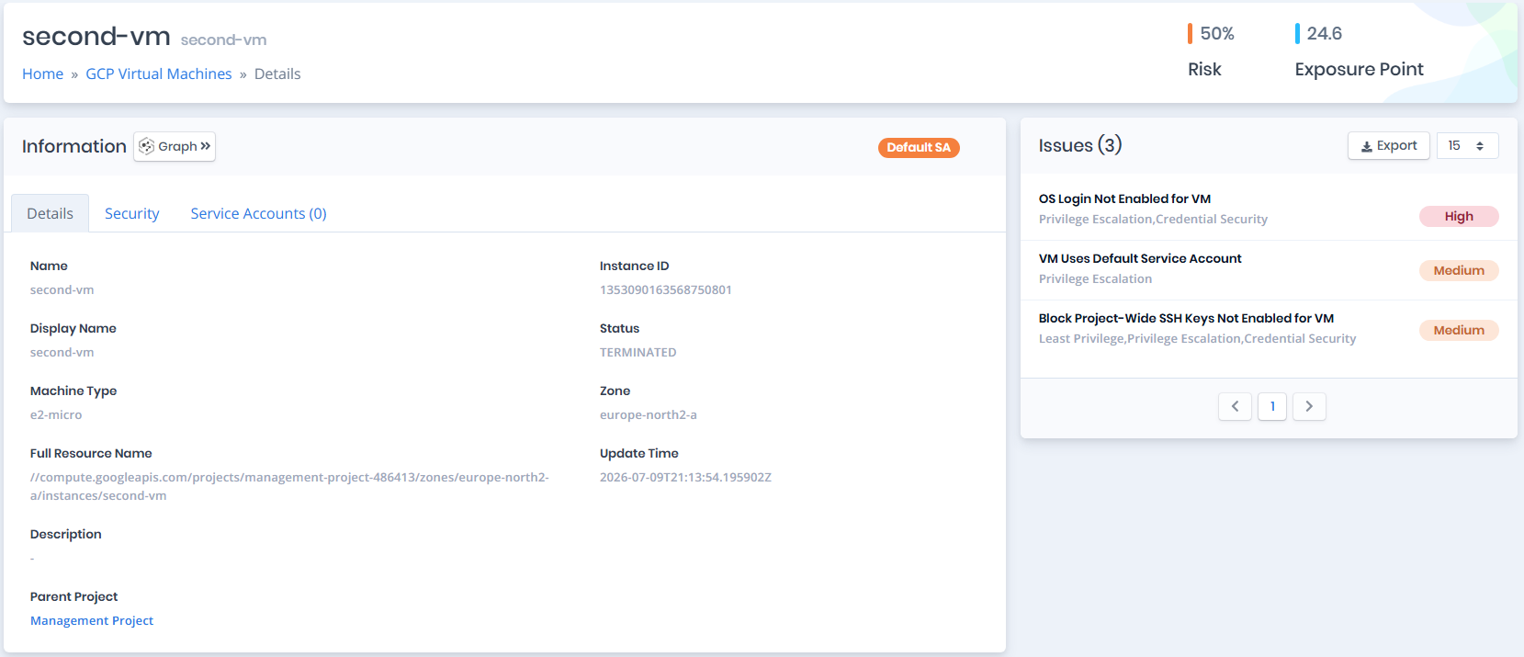This screenshot has width=1524, height=657.
Task: Open the Service Accounts (0) tab
Action: pos(259,213)
